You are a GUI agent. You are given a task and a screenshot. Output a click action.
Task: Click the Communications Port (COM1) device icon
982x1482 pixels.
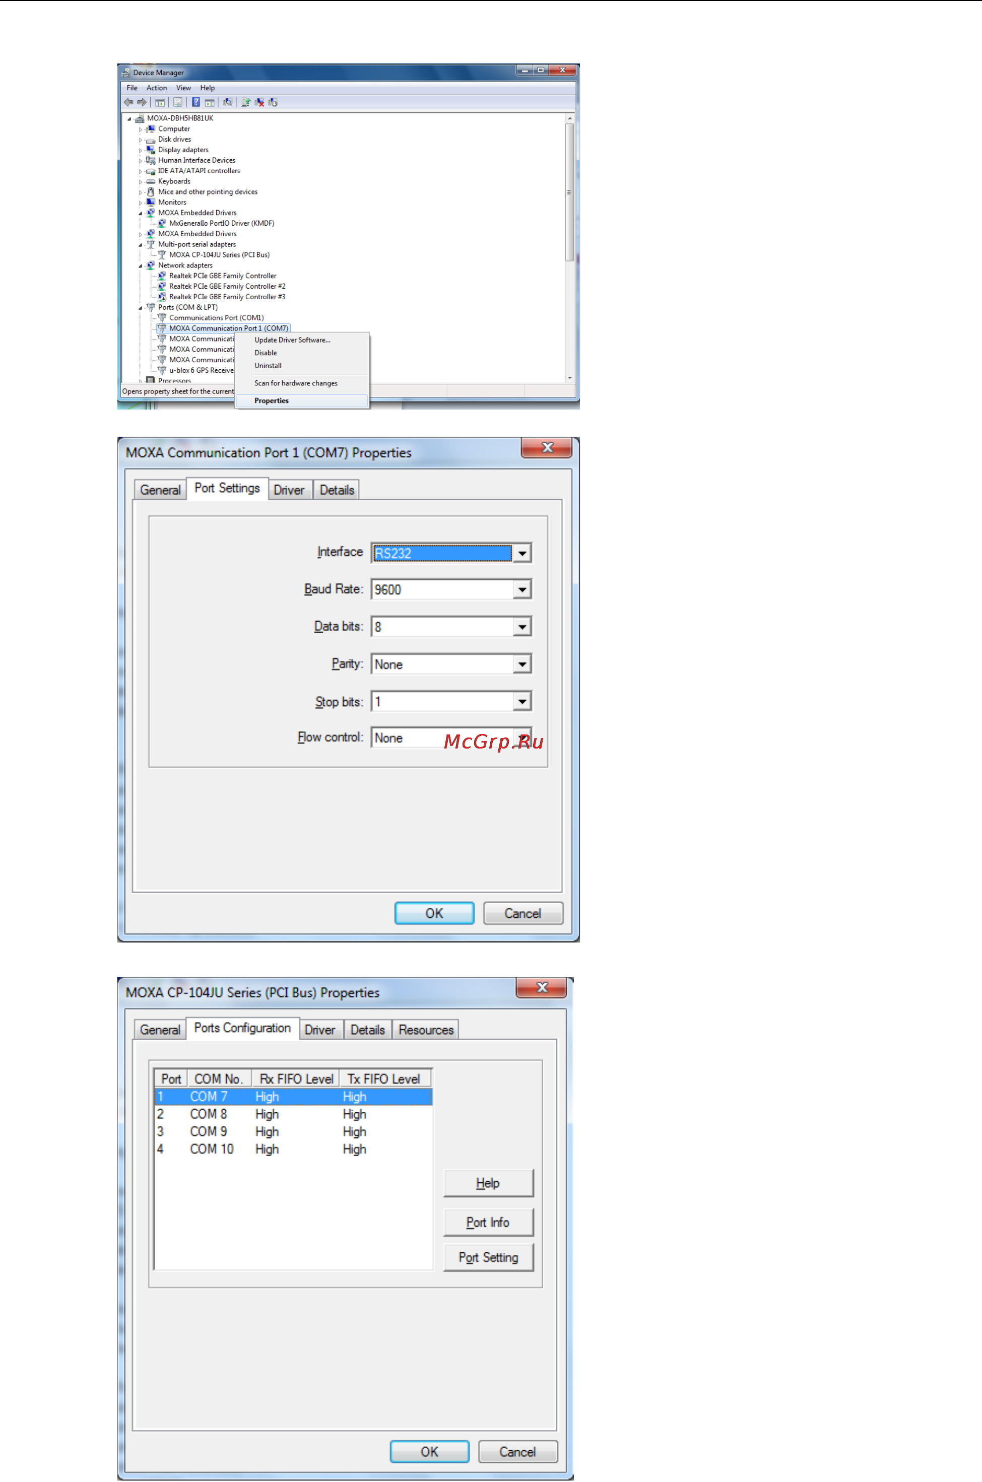click(x=162, y=318)
